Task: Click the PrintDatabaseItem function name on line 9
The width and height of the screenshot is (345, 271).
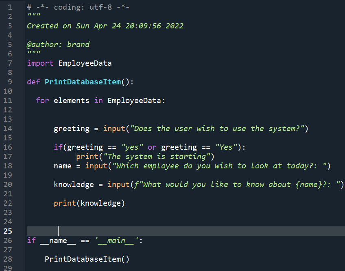Action: point(83,82)
